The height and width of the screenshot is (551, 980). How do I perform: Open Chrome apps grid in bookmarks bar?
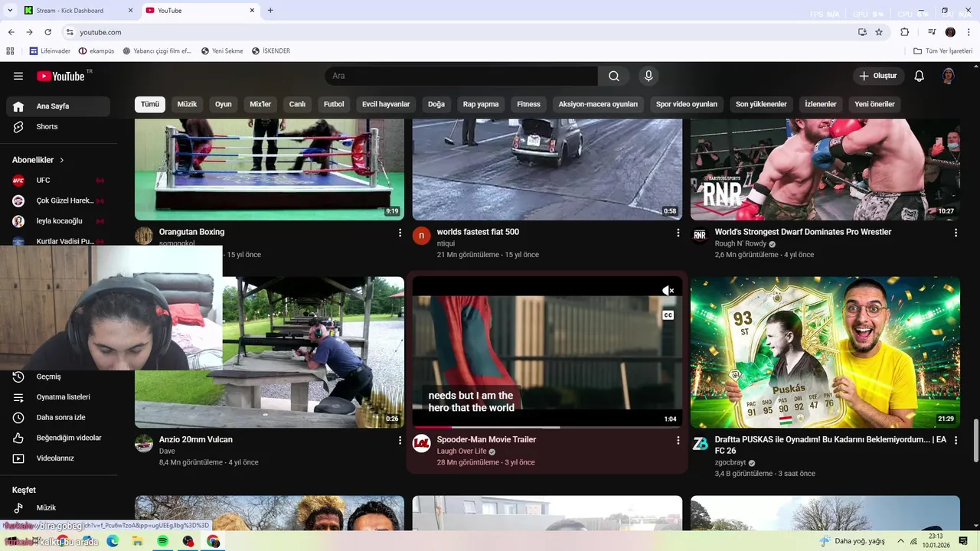tap(10, 51)
